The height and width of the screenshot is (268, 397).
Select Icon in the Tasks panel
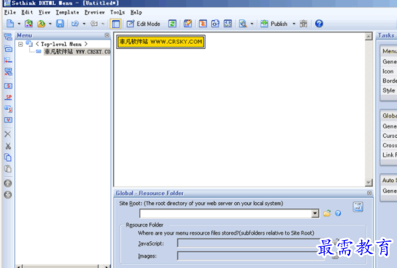click(x=389, y=72)
